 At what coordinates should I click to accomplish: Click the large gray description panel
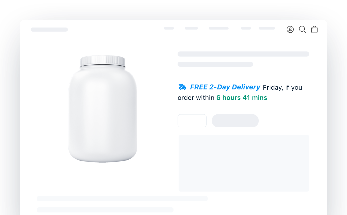(x=244, y=163)
